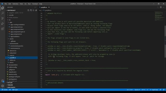Click the code minimap preview
This screenshot has height=93, width=166.
pyautogui.click(x=159, y=16)
